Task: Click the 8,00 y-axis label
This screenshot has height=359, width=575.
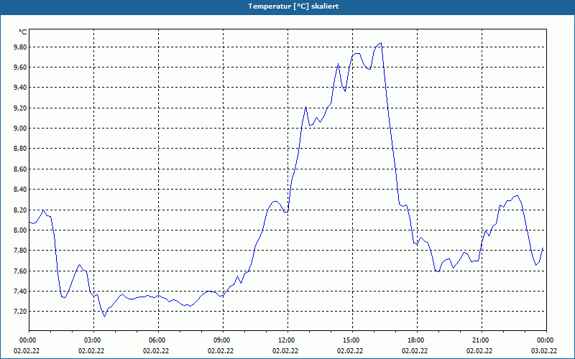Action: pyautogui.click(x=20, y=230)
